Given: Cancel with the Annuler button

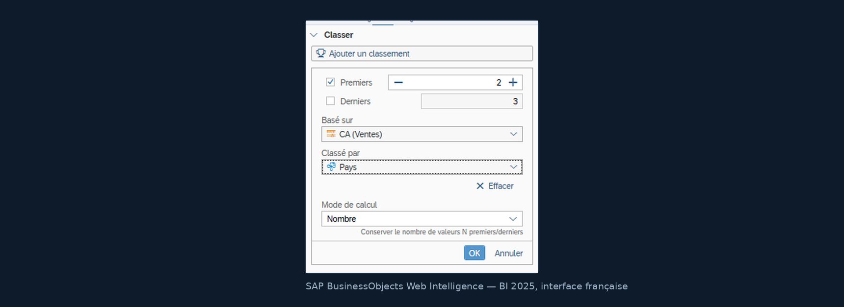Looking at the screenshot, I should tap(509, 253).
